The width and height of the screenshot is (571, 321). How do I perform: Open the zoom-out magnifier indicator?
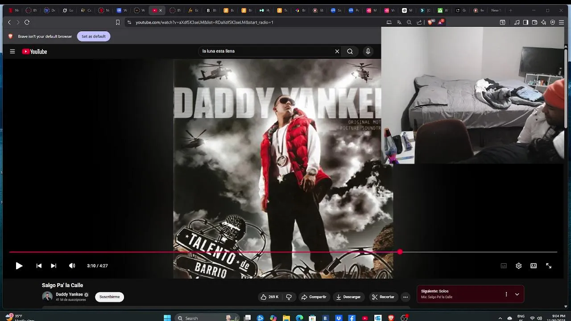point(409,22)
